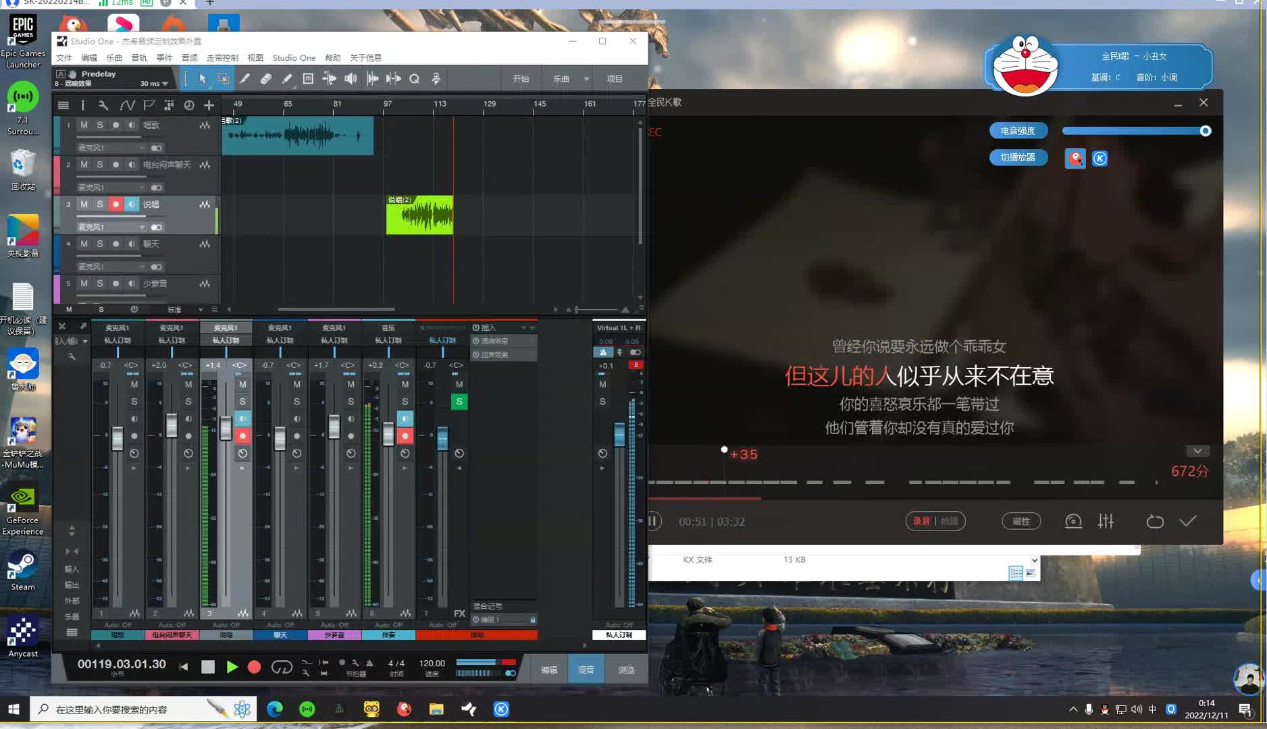Image resolution: width=1267 pixels, height=729 pixels.
Task: Select the green 说唱(2) audio clip
Action: [x=419, y=215]
